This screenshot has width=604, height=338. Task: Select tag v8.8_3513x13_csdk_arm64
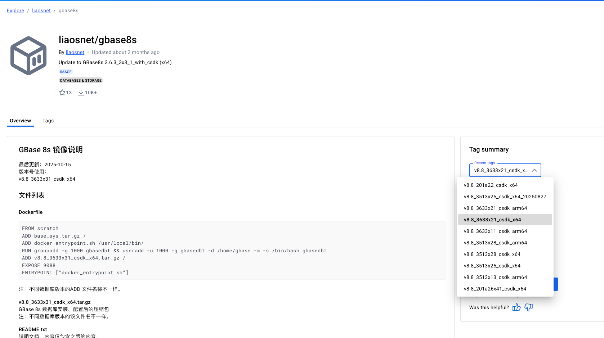click(x=505, y=277)
